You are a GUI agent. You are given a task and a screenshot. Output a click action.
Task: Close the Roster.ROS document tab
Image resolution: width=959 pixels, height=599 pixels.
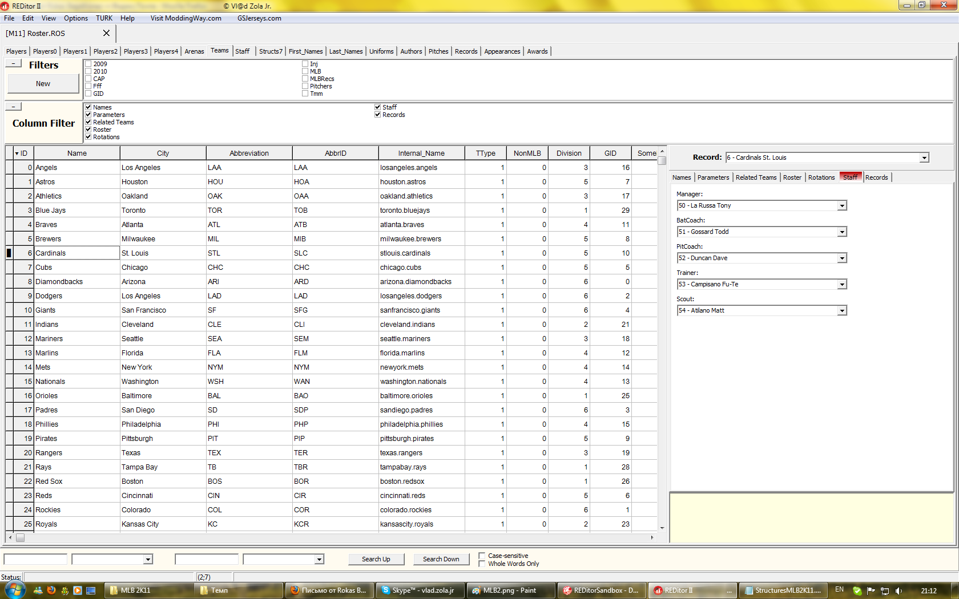(106, 33)
